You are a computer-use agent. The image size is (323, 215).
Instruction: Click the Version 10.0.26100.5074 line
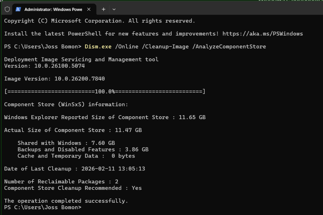pyautogui.click(x=45, y=66)
